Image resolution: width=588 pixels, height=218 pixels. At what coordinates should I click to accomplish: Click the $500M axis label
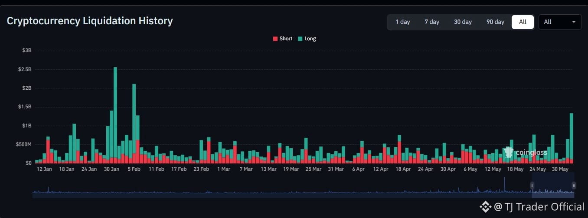point(23,144)
